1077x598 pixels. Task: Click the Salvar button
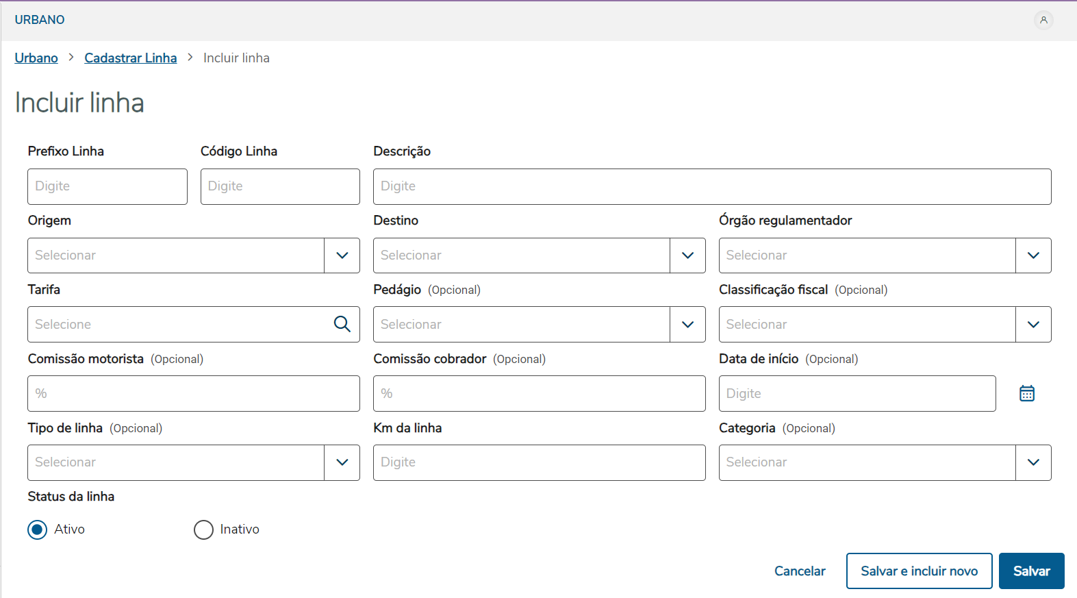pos(1031,571)
